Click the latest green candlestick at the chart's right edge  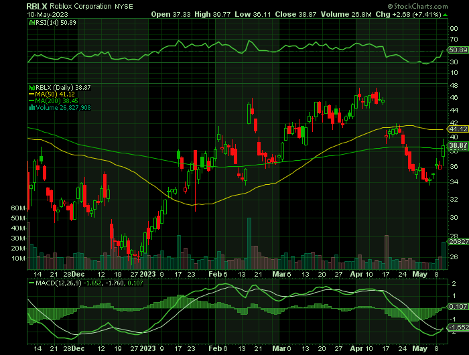point(444,152)
